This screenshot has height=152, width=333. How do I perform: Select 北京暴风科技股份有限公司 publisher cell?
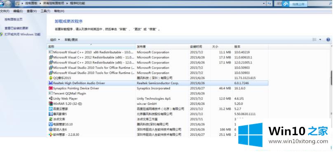coord(155,114)
